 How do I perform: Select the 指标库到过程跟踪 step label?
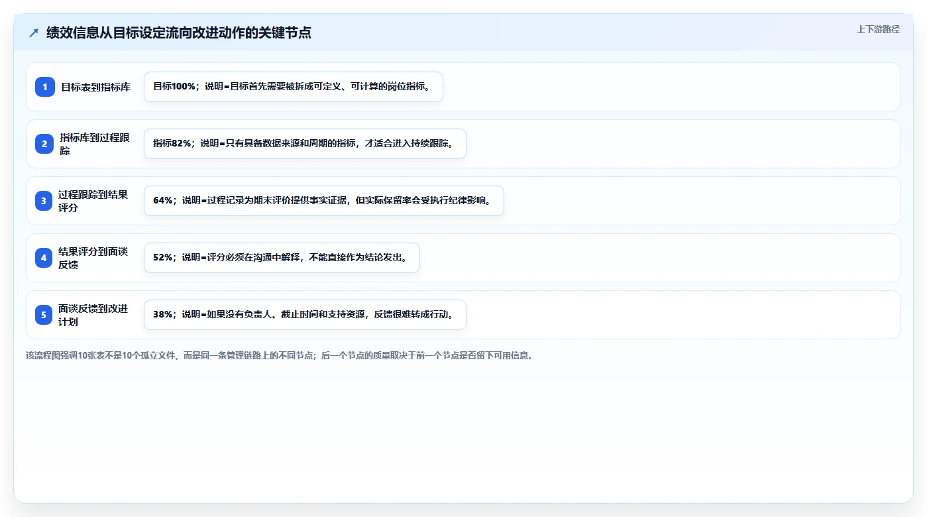click(x=95, y=144)
